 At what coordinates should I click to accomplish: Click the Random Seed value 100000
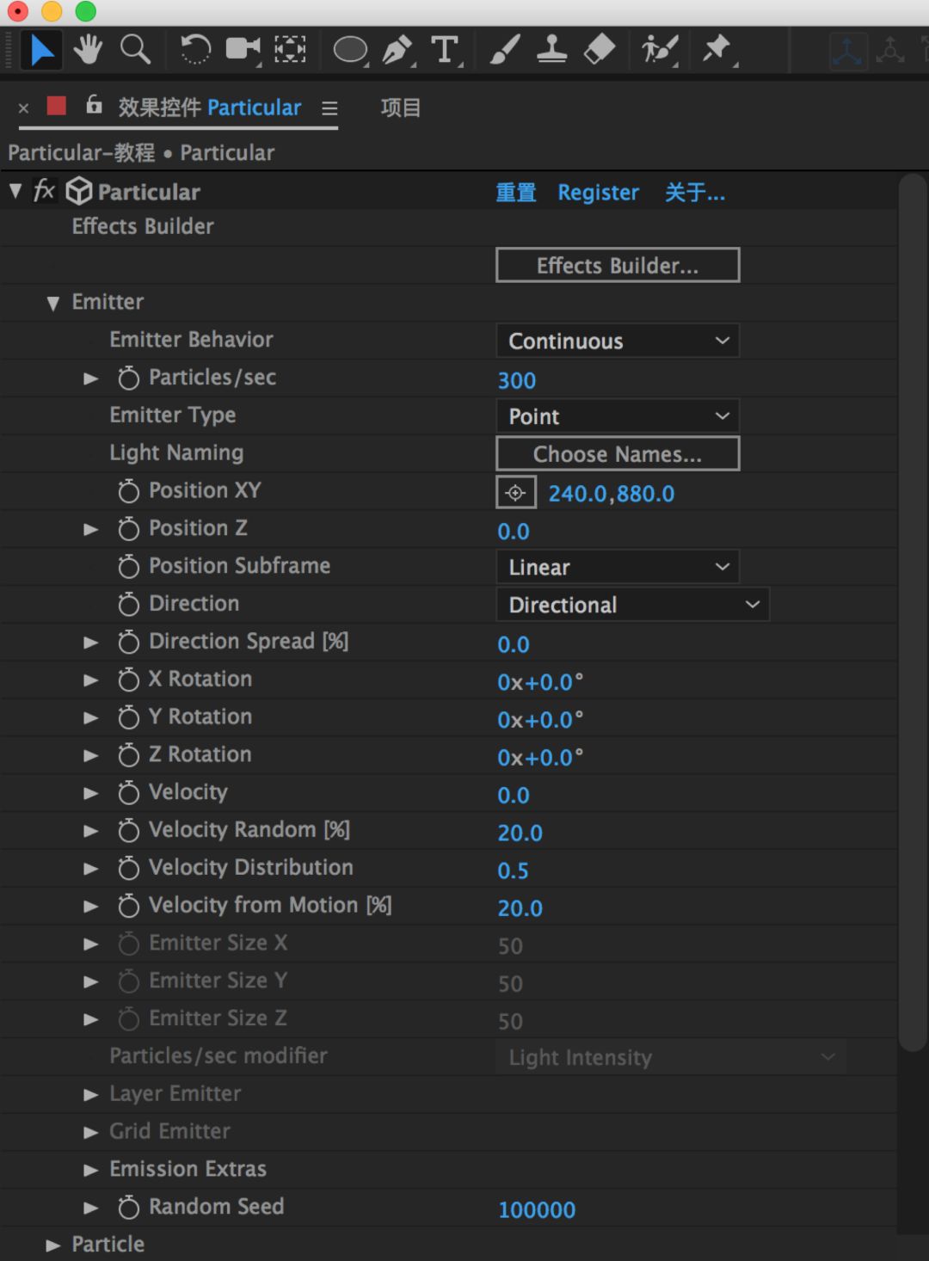(x=537, y=1210)
